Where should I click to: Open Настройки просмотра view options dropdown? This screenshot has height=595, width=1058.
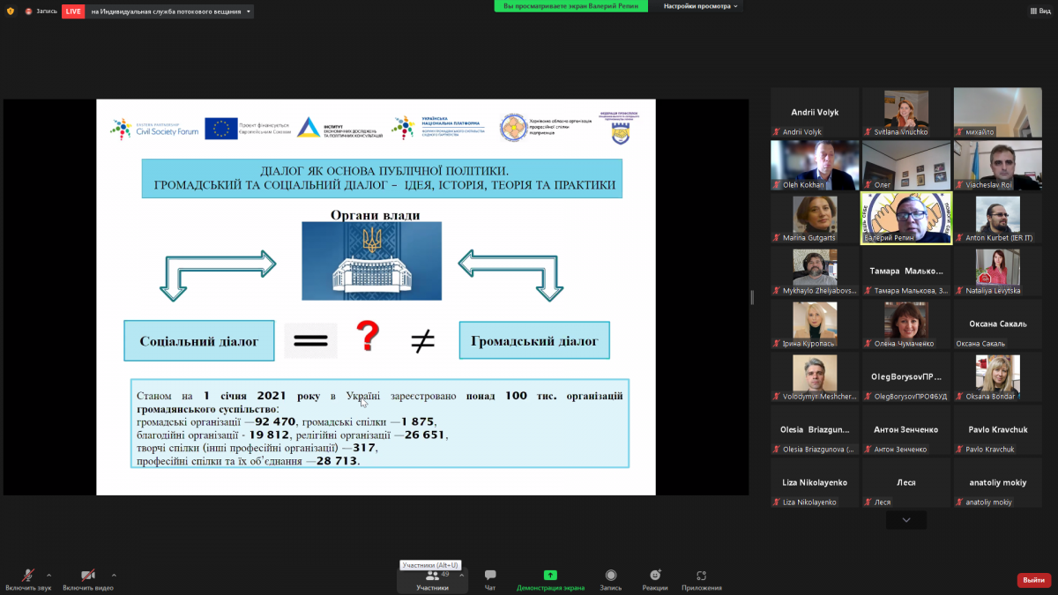(x=702, y=6)
